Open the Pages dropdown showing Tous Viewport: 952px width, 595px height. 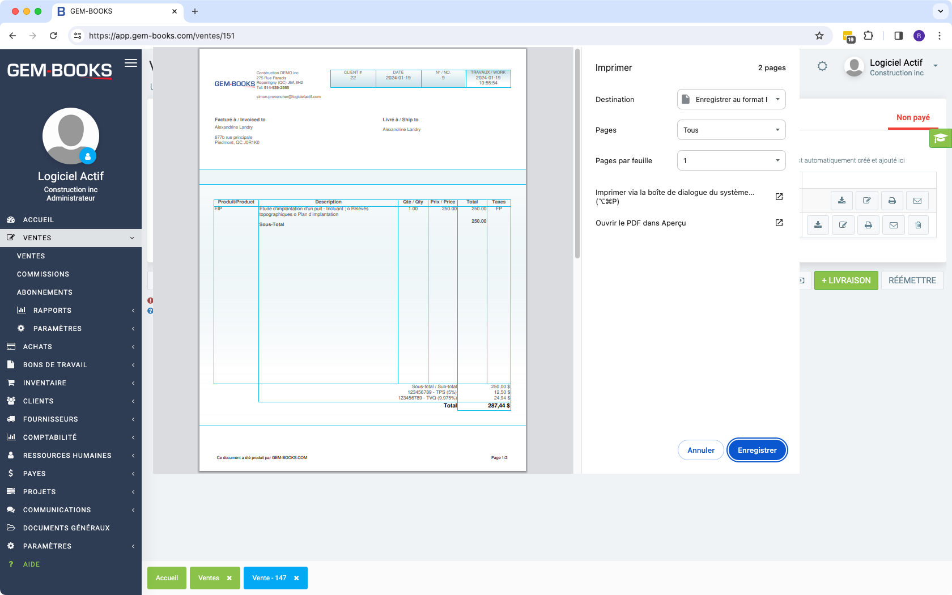(x=731, y=130)
